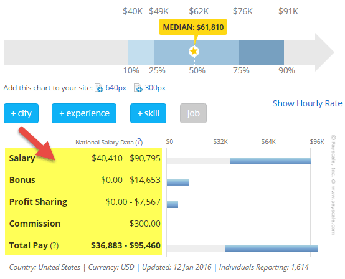Click the $91K label above the chart

(288, 11)
